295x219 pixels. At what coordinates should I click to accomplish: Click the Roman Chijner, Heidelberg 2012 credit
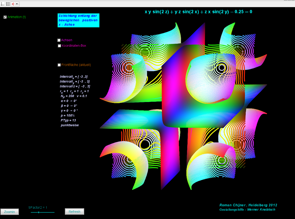coord(248,205)
